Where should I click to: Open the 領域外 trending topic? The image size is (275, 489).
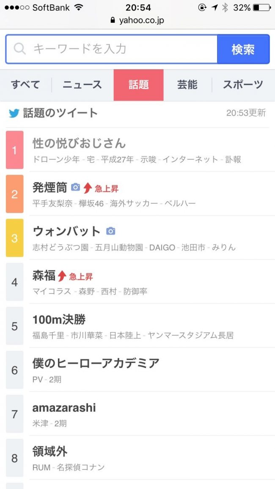[50, 451]
